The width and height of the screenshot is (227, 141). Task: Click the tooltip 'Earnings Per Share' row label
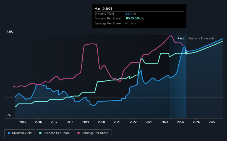(x=108, y=23)
